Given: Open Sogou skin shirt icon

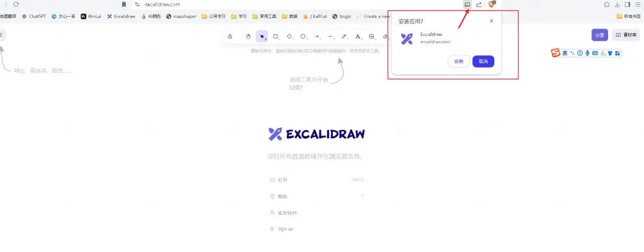Looking at the screenshot, I should point(610,53).
